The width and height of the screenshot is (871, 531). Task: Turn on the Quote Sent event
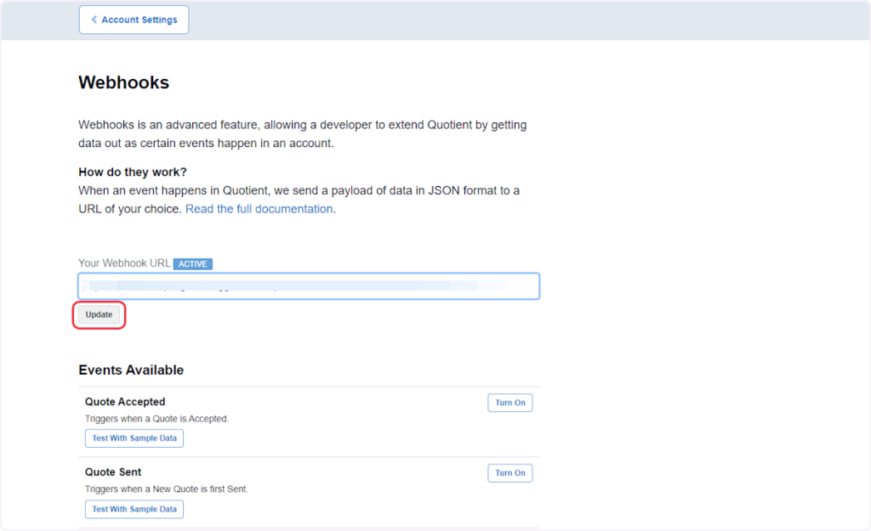point(510,473)
